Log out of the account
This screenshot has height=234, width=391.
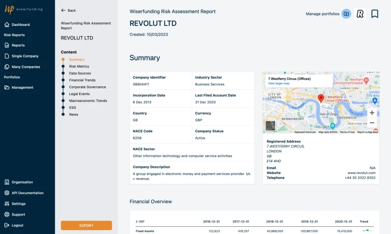click(x=18, y=225)
